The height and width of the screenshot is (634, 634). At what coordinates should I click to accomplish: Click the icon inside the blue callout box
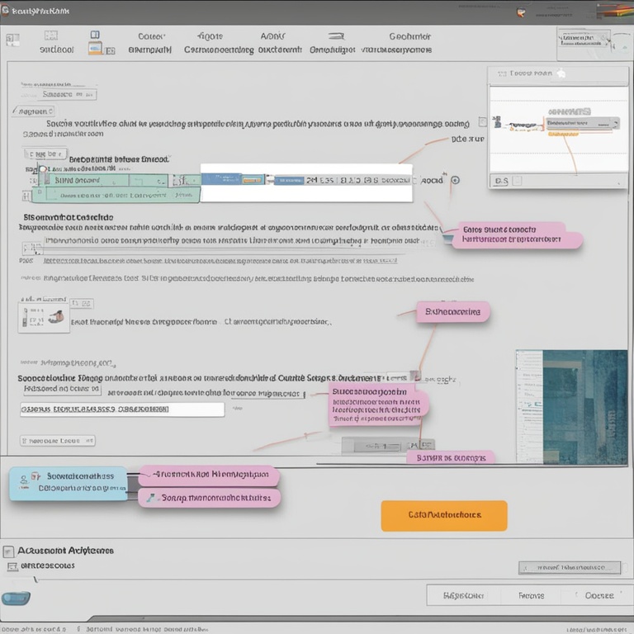tap(35, 476)
